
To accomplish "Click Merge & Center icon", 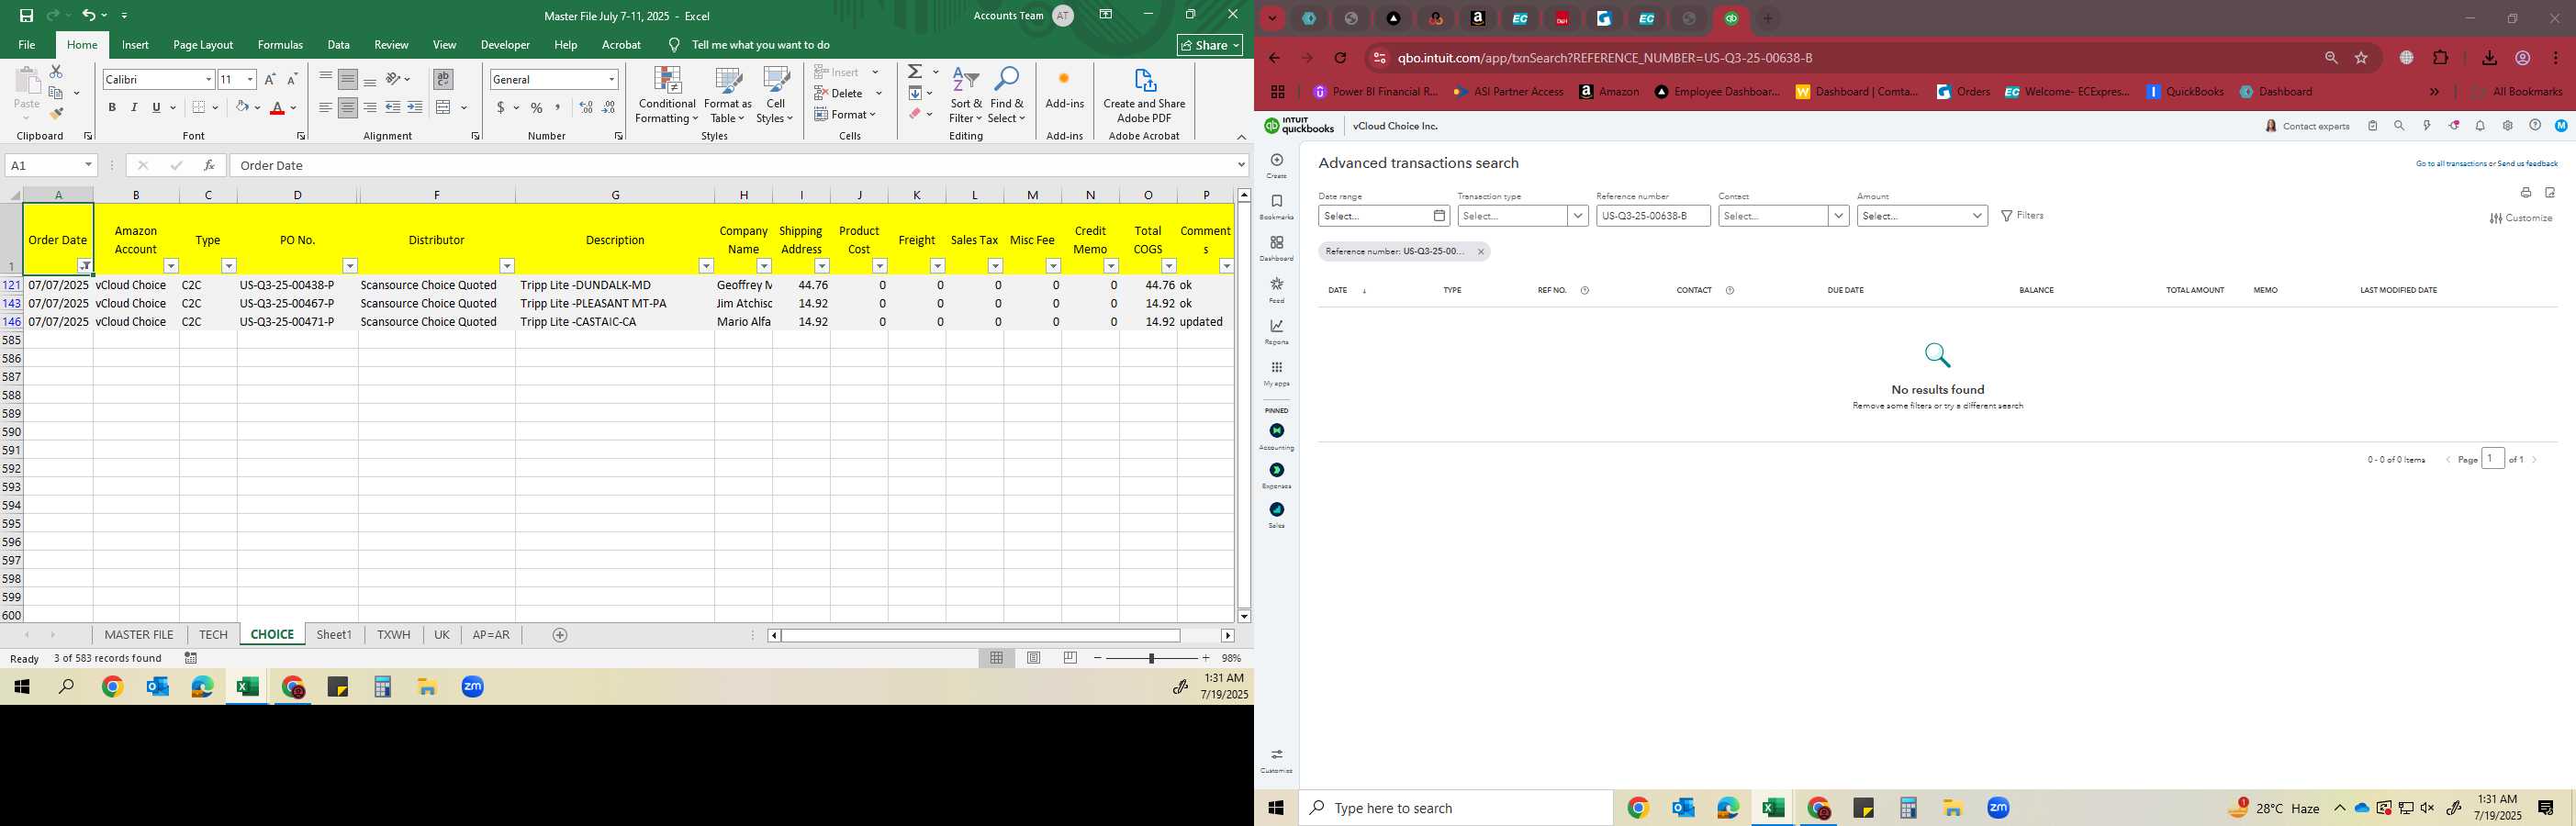I will [x=444, y=107].
